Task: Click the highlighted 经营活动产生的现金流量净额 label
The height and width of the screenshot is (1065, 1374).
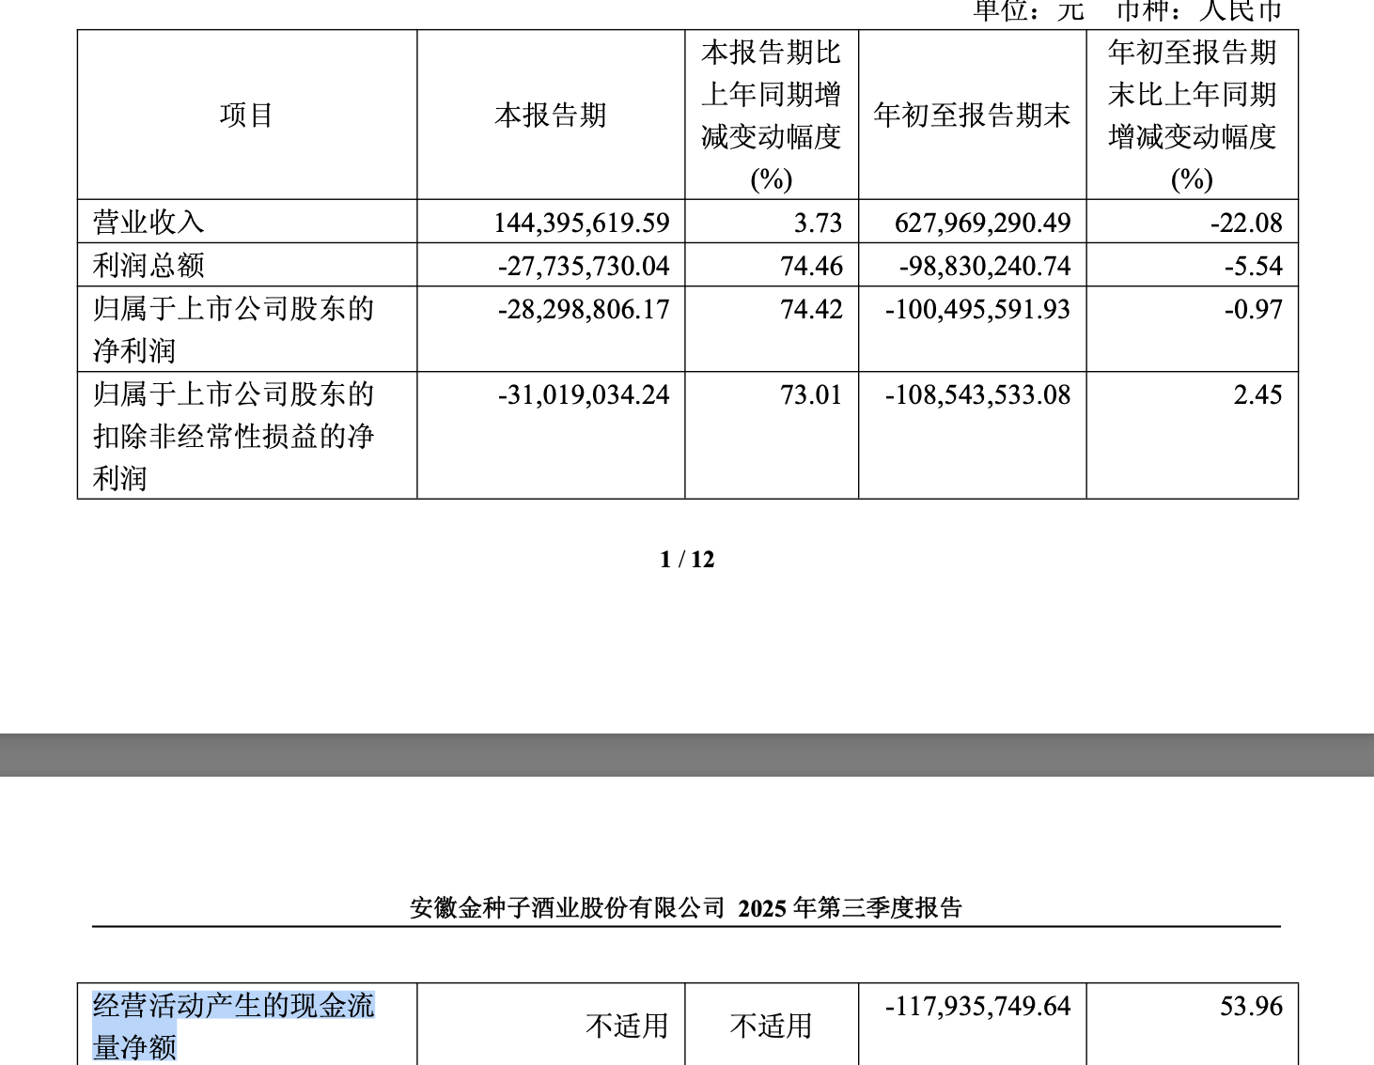Action: coord(233,1026)
